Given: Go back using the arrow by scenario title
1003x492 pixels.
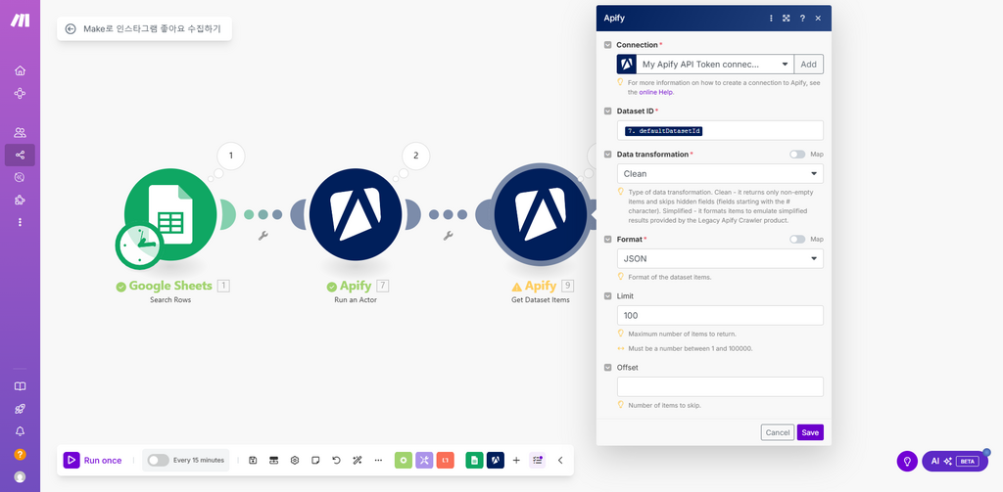Looking at the screenshot, I should (71, 28).
